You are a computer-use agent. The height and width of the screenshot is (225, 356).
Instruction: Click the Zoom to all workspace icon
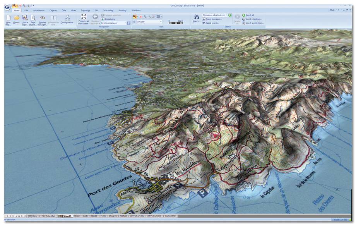84,17
